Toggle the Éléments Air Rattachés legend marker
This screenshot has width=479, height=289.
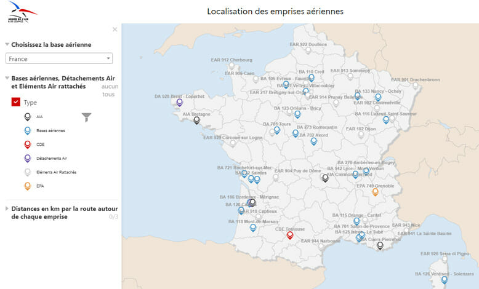tap(28, 172)
